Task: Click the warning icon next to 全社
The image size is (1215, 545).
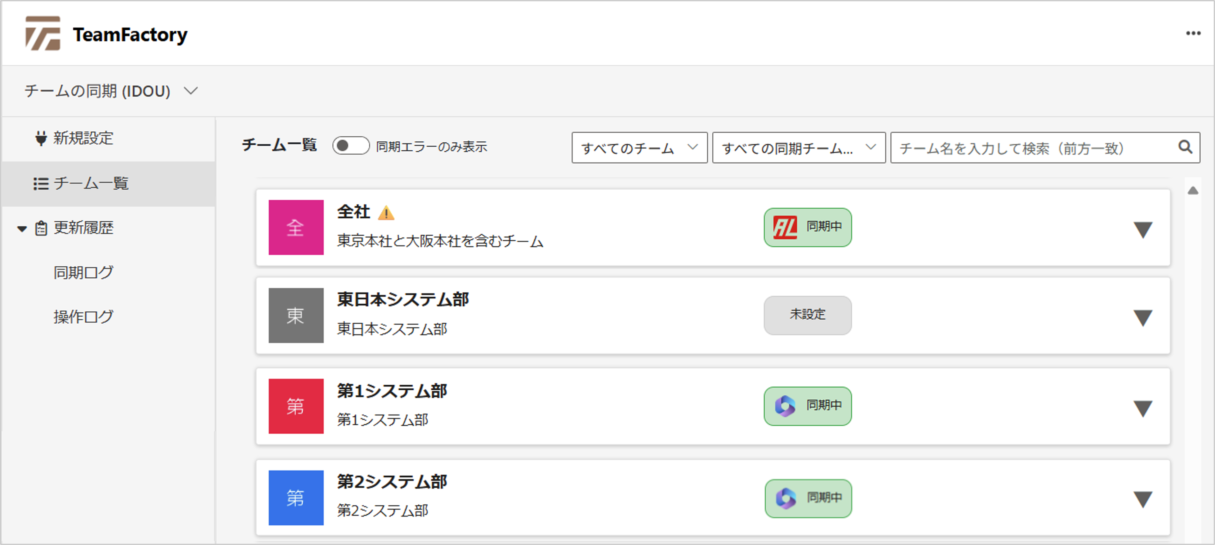Action: (x=386, y=213)
